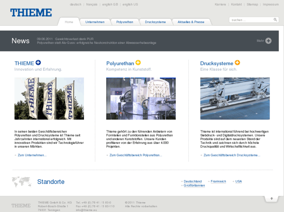Click the plus icon next to Mehr
This screenshot has height=212, width=284.
(x=268, y=41)
